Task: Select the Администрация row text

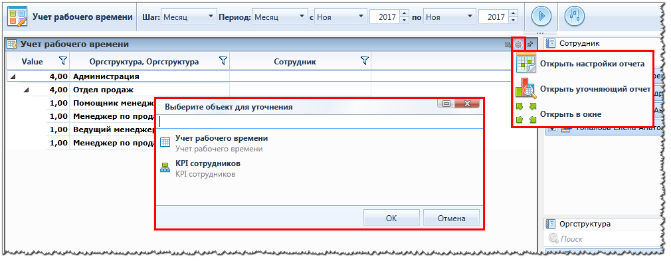Action: coord(106,77)
